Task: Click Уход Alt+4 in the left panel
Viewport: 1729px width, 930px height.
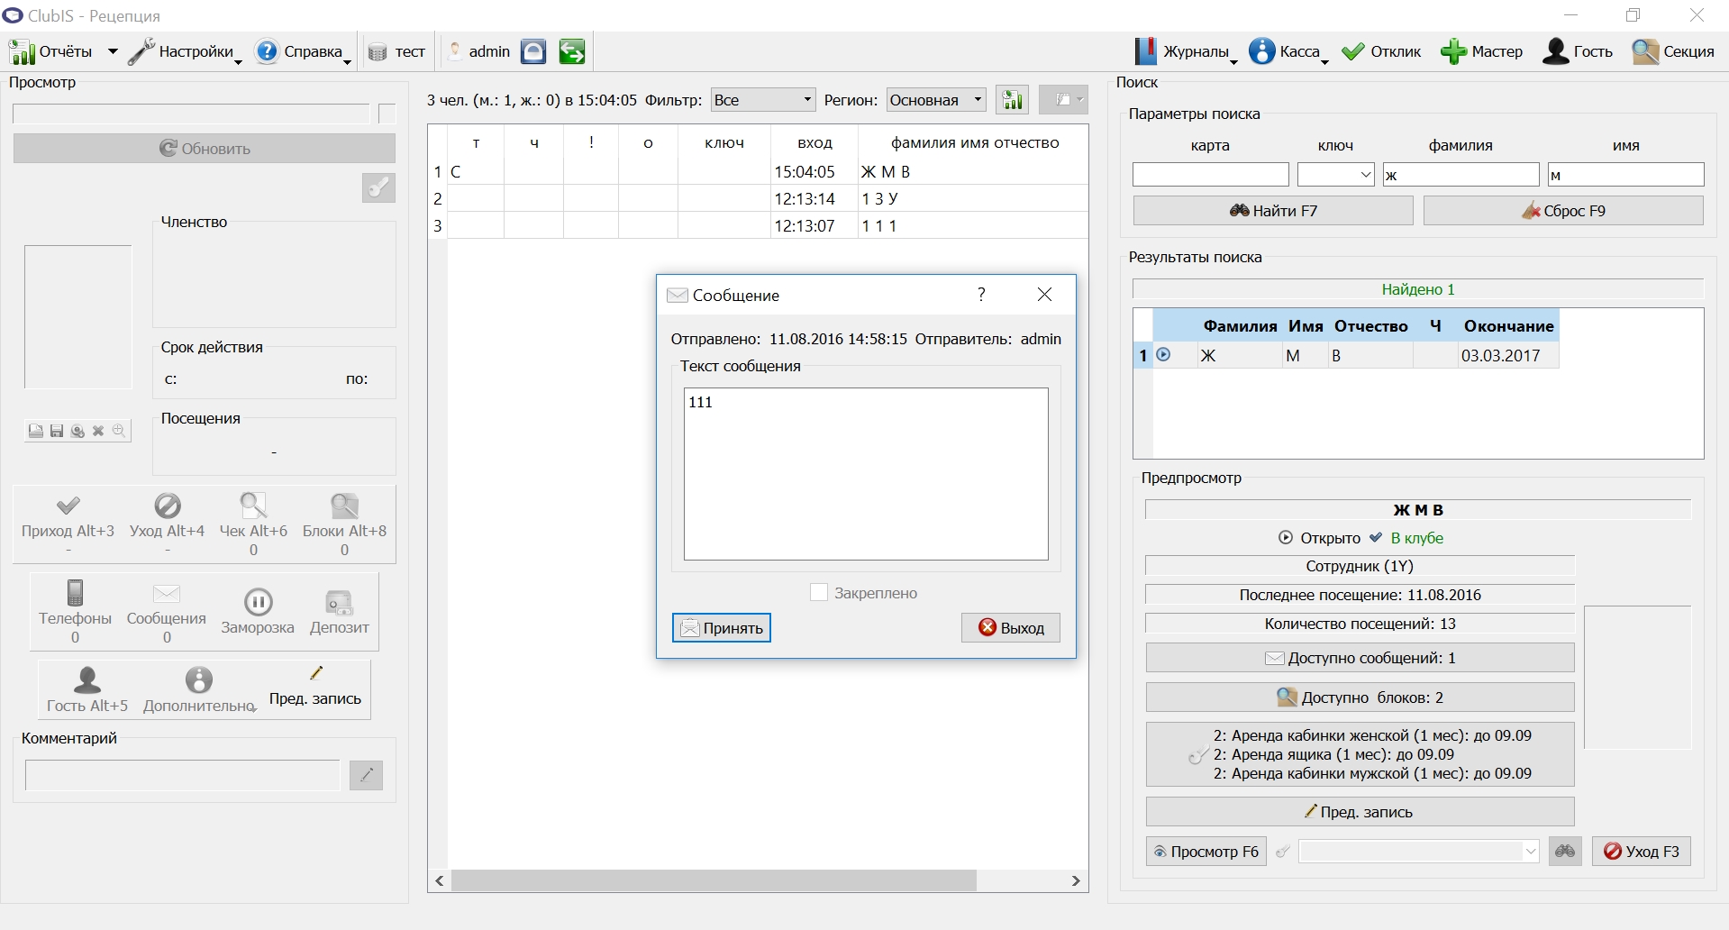Action: (x=168, y=524)
